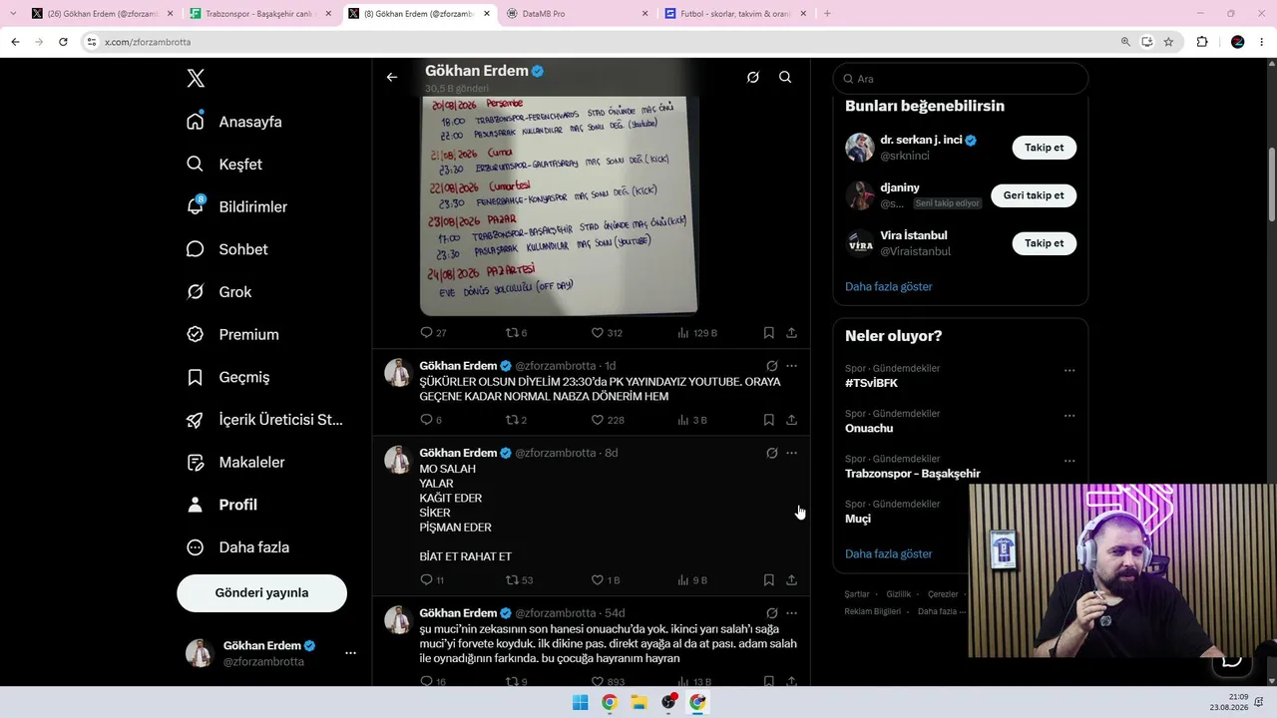Screen dimensions: 1277x718
Task: Open a new browser tab
Action: point(827,14)
